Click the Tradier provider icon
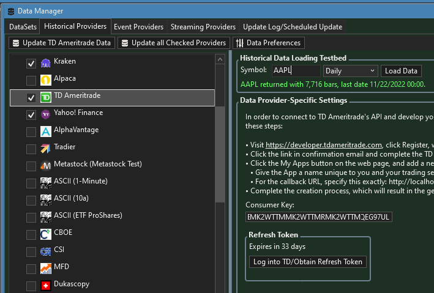 point(45,149)
